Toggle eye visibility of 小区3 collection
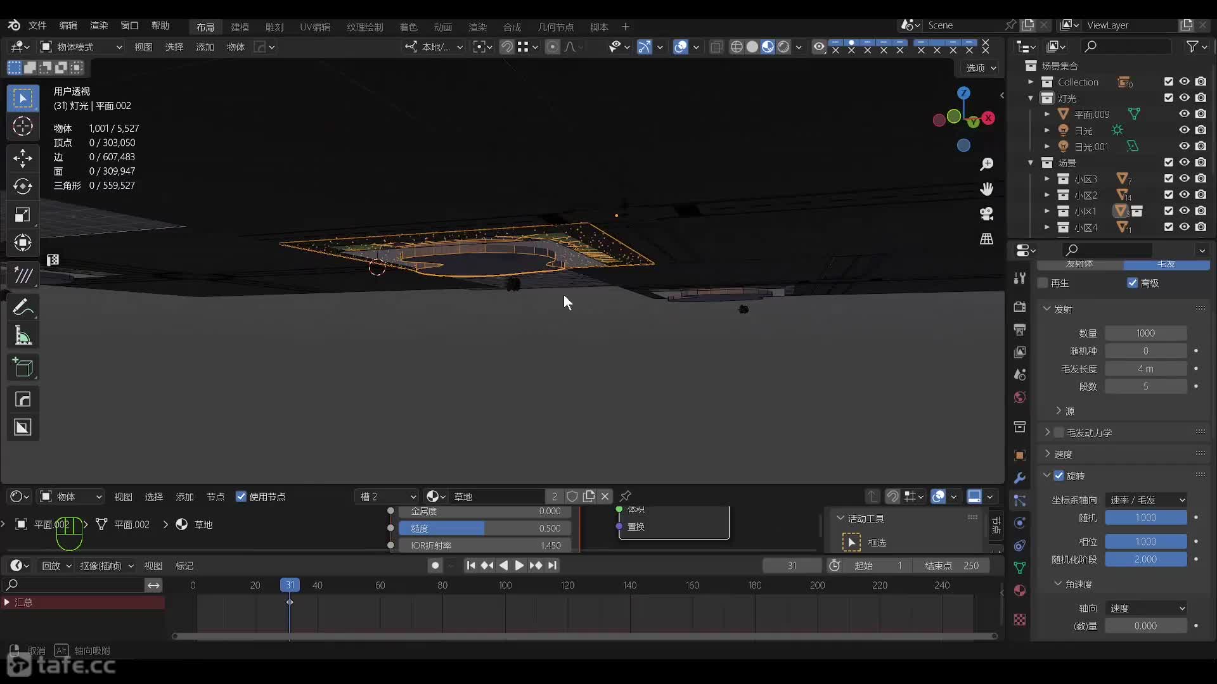Image resolution: width=1217 pixels, height=684 pixels. pyautogui.click(x=1184, y=179)
